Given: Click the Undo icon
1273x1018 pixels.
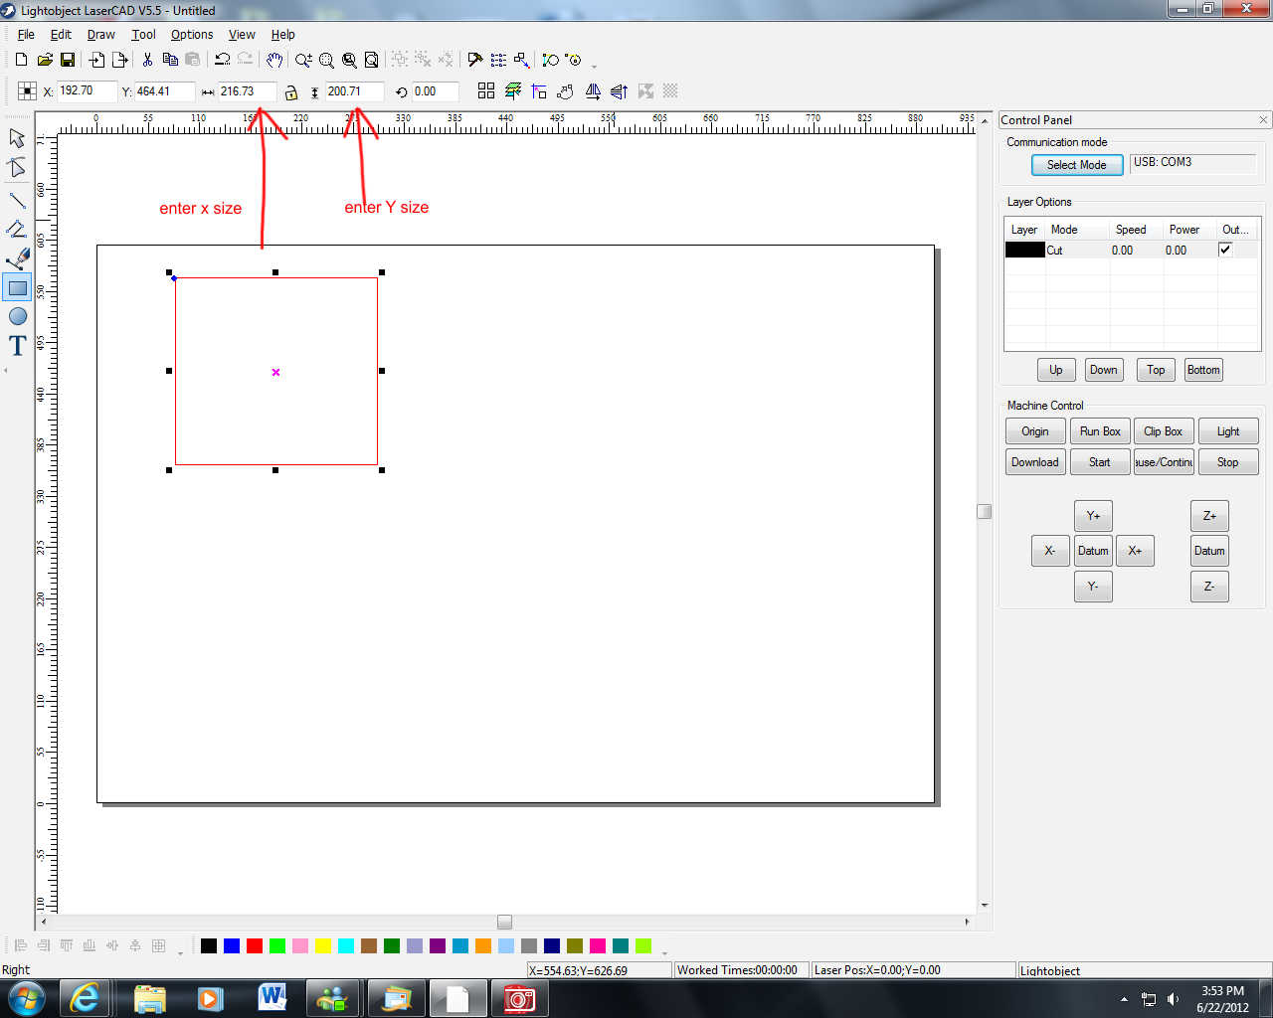Looking at the screenshot, I should tap(222, 61).
